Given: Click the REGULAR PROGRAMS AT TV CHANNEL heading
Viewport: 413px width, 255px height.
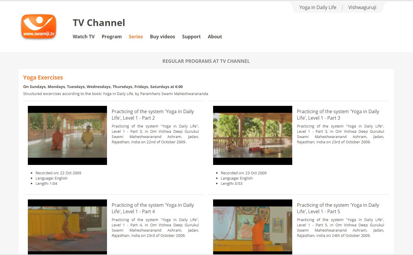Looking at the screenshot, I should [206, 61].
